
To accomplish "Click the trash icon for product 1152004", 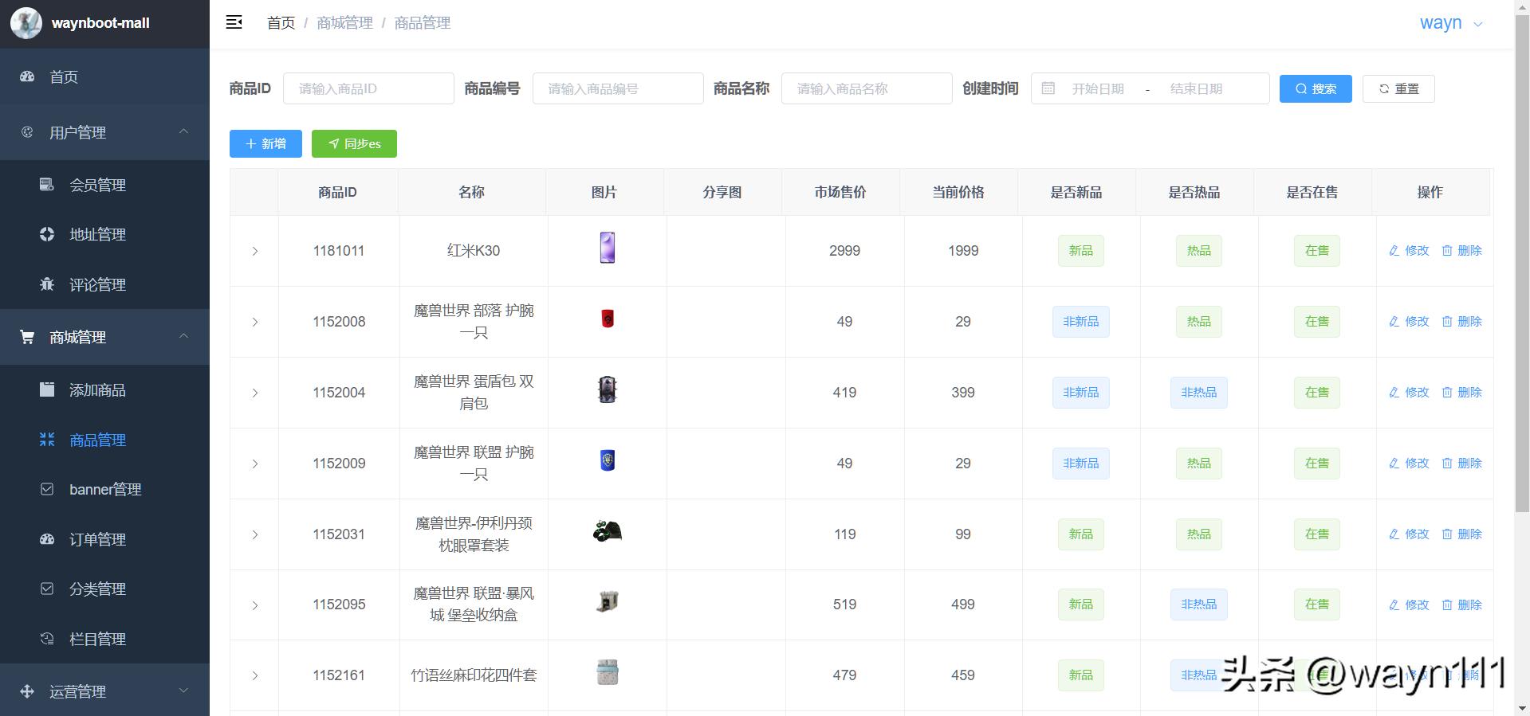I will 1447,393.
